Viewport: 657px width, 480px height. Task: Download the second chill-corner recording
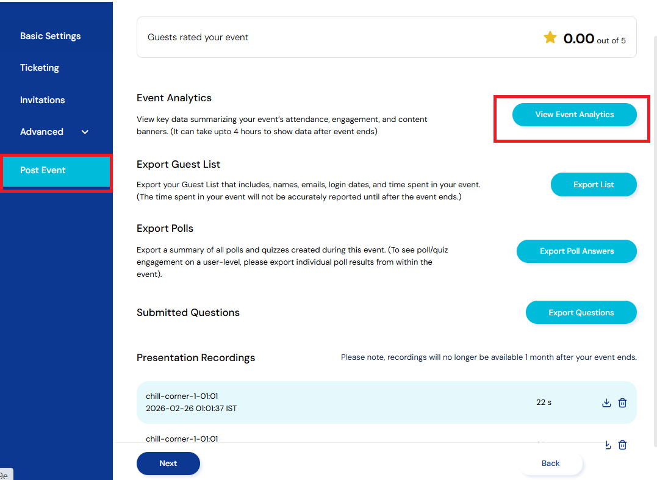click(x=606, y=445)
